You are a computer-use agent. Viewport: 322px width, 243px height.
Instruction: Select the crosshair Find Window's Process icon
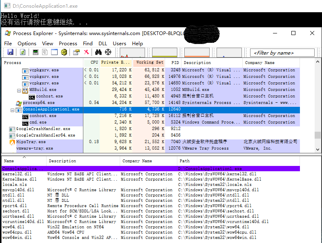pyautogui.click(x=108, y=52)
